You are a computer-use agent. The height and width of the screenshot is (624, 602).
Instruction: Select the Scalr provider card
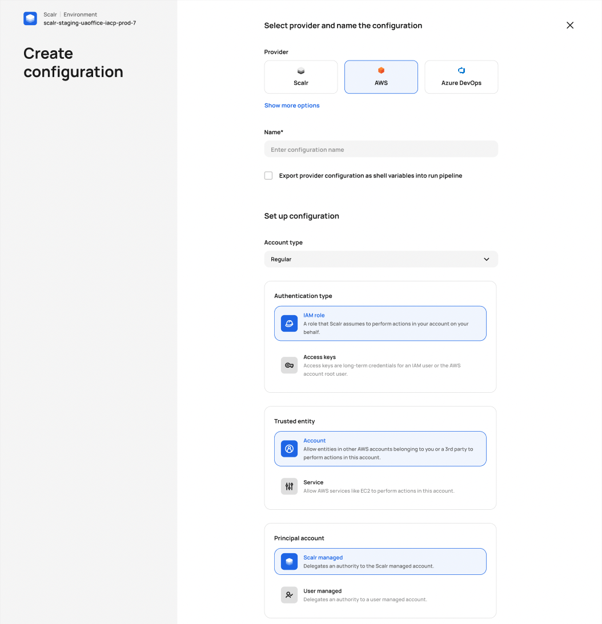(301, 77)
